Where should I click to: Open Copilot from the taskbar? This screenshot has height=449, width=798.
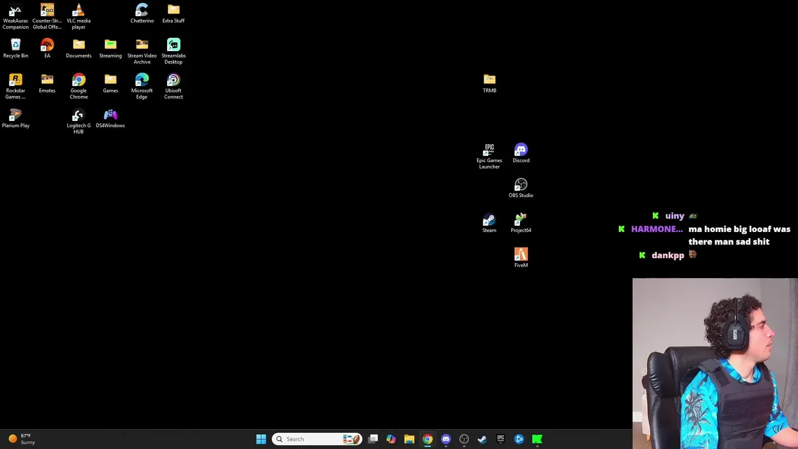pos(391,439)
